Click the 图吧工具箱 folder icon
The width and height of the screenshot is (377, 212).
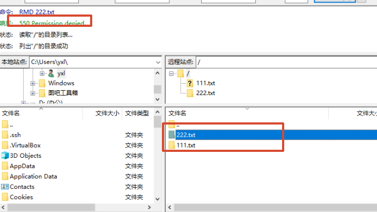click(x=42, y=93)
